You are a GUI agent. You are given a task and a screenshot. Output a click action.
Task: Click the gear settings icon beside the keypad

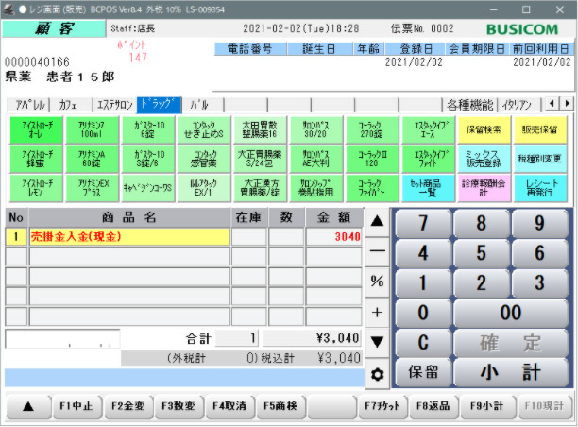[378, 374]
